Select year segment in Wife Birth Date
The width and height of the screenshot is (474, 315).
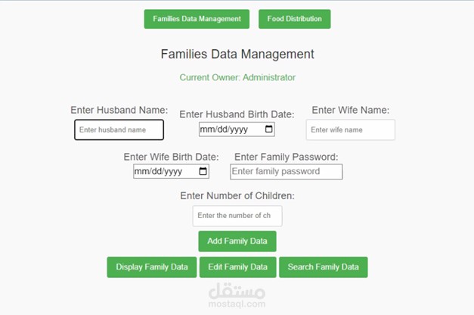coord(173,172)
